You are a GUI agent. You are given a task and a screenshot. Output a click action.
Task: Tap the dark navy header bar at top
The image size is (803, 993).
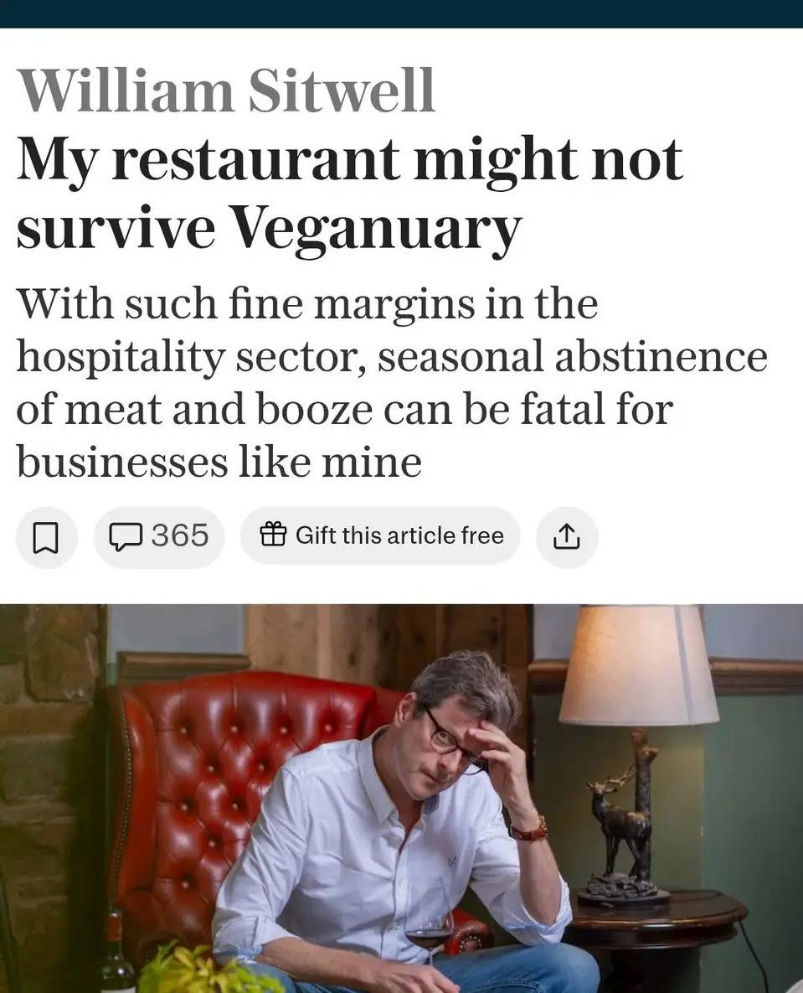click(401, 14)
